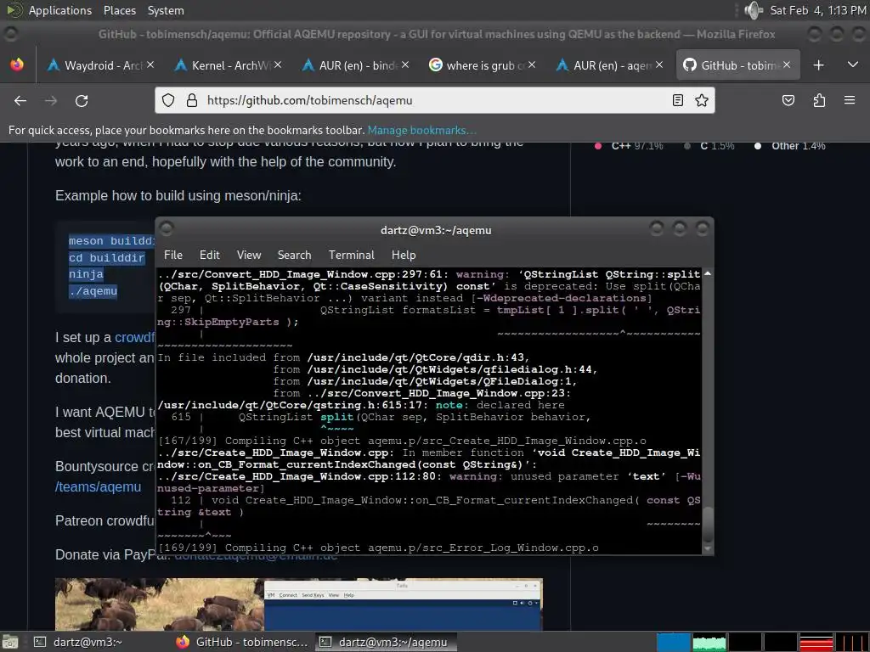Open terminal Help menu

pos(404,255)
